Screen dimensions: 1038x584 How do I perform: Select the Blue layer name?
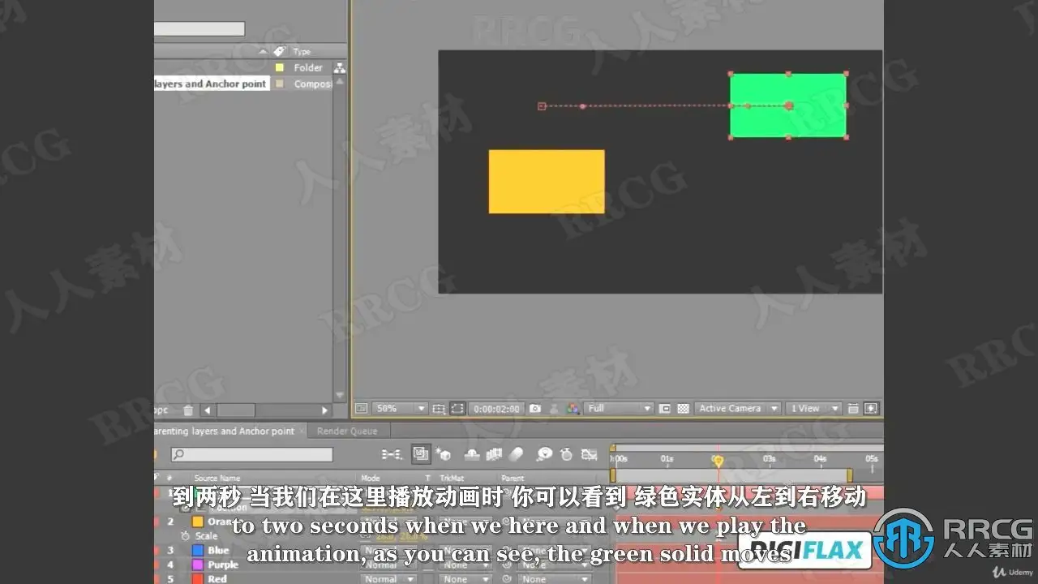coord(219,551)
